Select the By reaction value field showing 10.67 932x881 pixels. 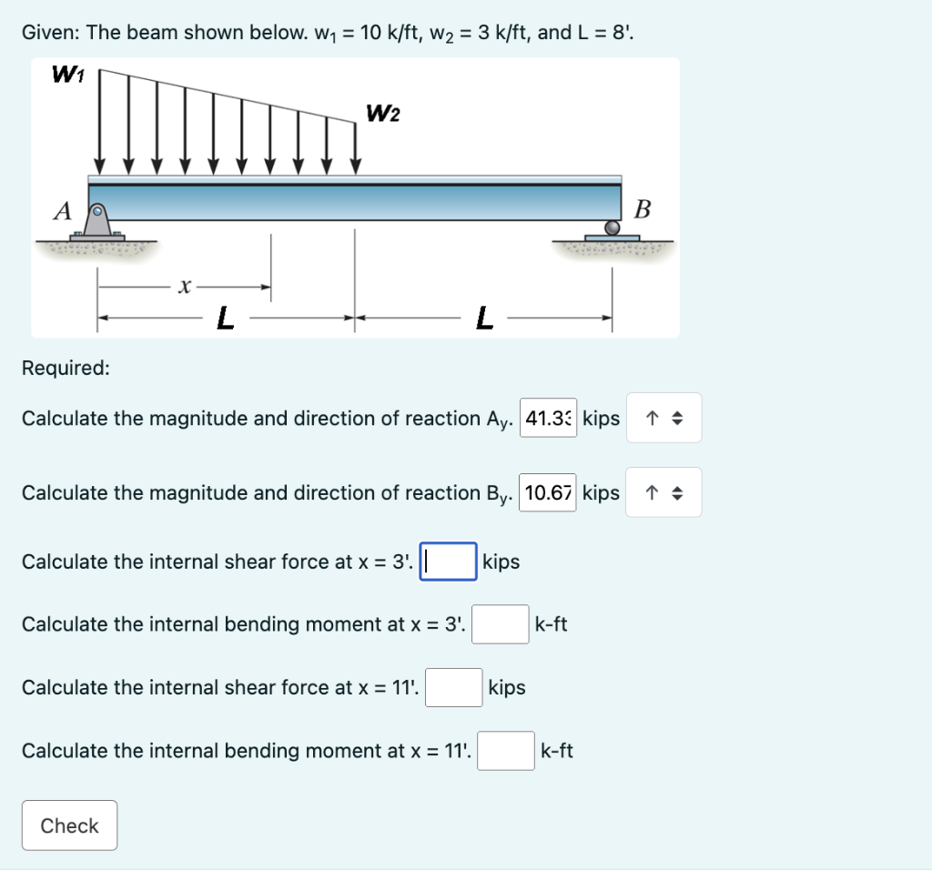point(547,491)
